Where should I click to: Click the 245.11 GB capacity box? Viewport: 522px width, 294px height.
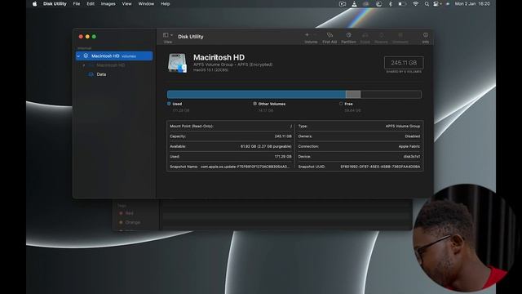(x=404, y=63)
